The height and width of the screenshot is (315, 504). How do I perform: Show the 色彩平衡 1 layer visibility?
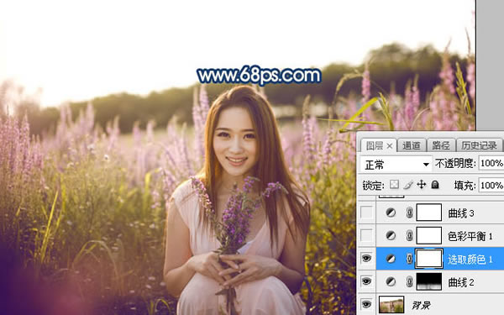366,235
